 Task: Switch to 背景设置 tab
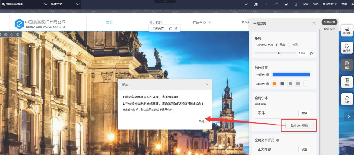coord(329,29)
